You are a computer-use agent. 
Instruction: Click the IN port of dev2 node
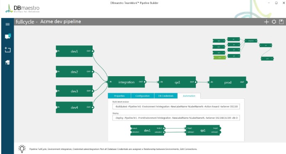[57, 72]
